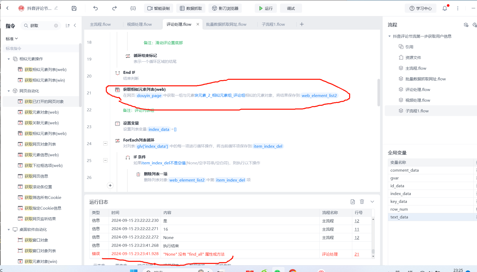Viewport: 477px width, 272px height.
Task: Open the 数据抓取 tool
Action: [x=191, y=8]
